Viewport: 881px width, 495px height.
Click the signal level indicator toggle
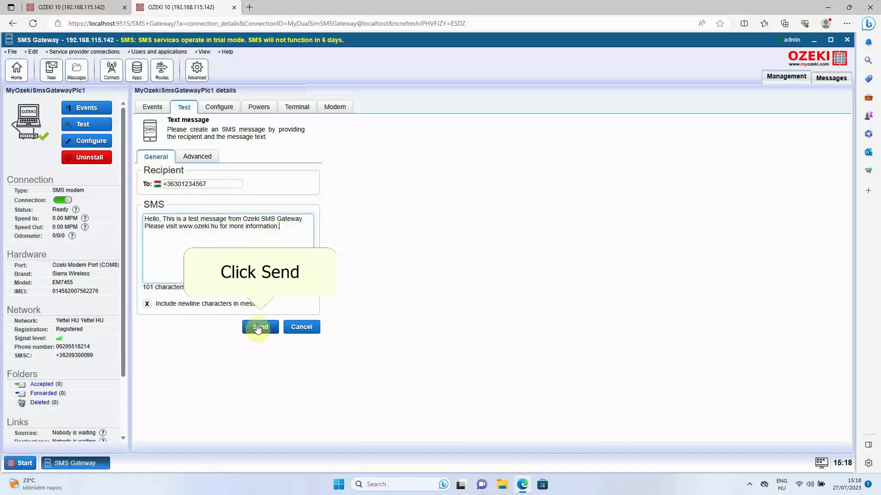click(x=58, y=337)
